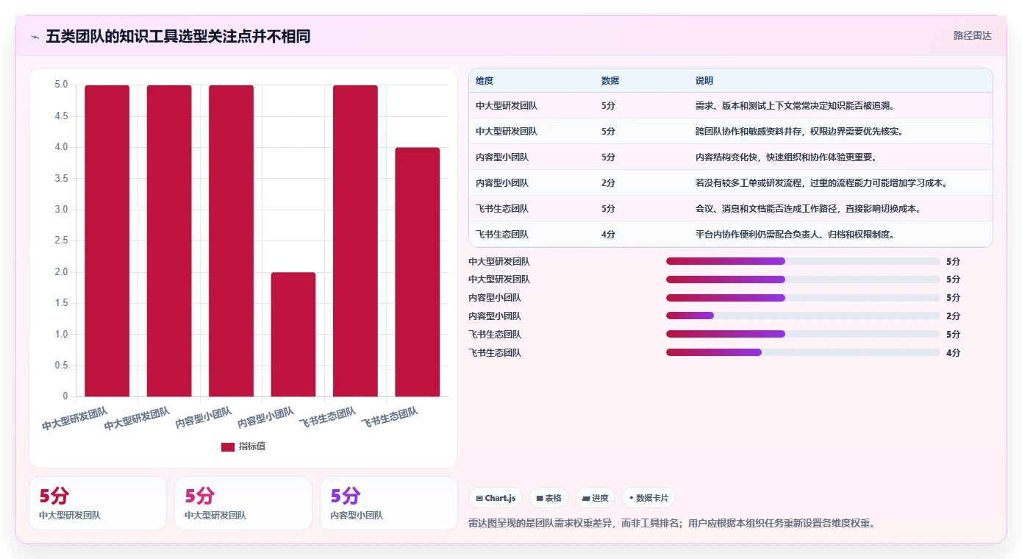This screenshot has height=559, width=1022.
Task: Click the sparkle icon in 数据卡片 chip
Action: click(632, 498)
